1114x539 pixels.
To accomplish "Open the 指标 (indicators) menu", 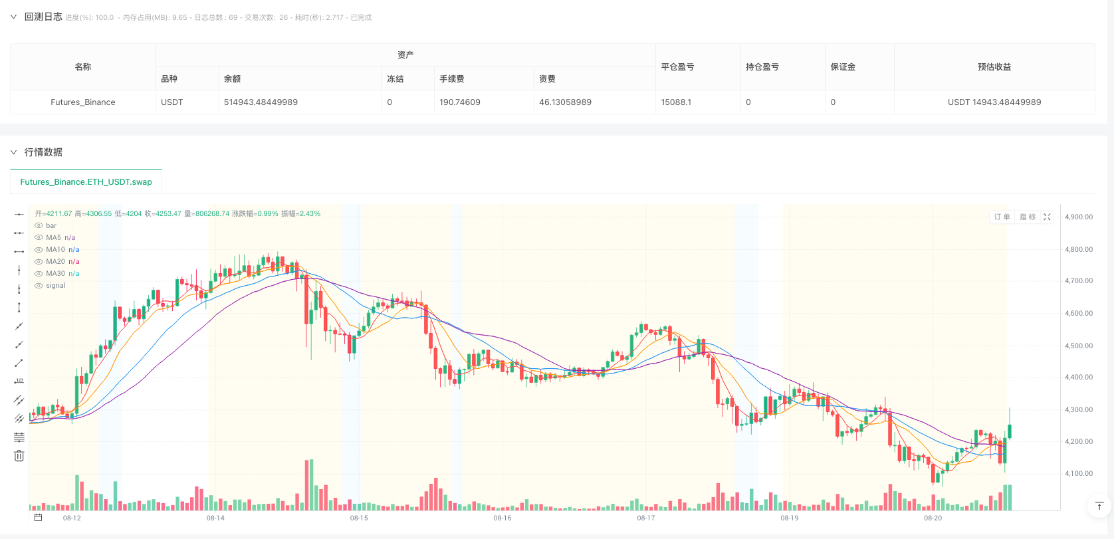I will tap(1027, 217).
